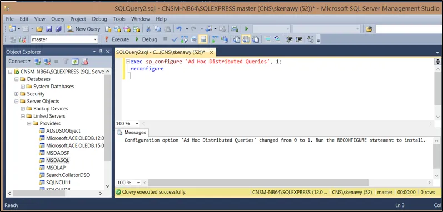Viewport: 443px width, 212px height.
Task: Click the Undo arrow icon
Action: coord(179,29)
